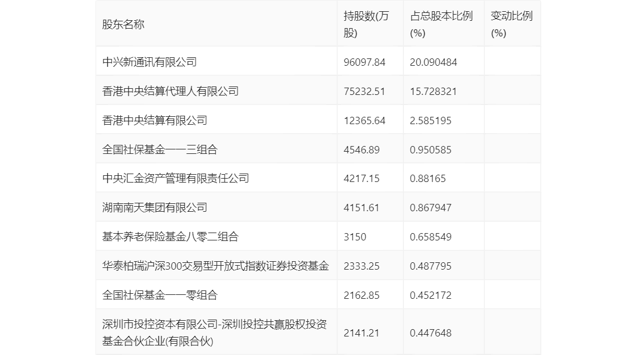The height and width of the screenshot is (355, 637).
Task: Click the 占总股本比例(%) column header
Action: pyautogui.click(x=441, y=24)
